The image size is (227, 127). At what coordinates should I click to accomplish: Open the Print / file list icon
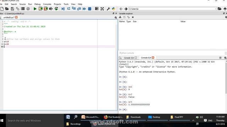click(23, 9)
